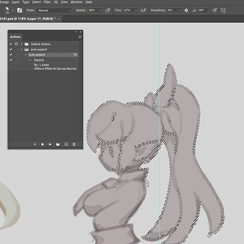This screenshot has height=244, width=244.
Task: Create new action icon
Action: click(66, 144)
